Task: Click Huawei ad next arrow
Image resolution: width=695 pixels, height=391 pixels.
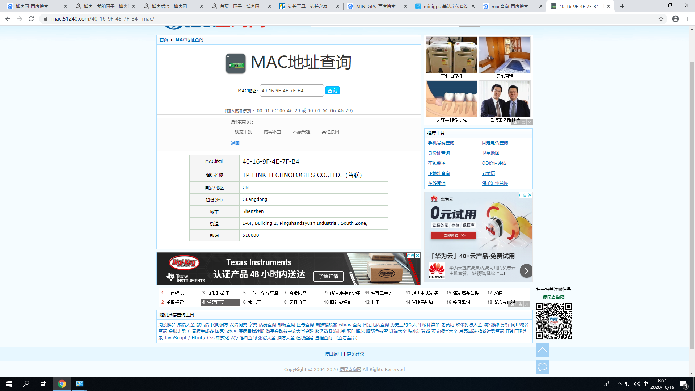Action: [526, 271]
